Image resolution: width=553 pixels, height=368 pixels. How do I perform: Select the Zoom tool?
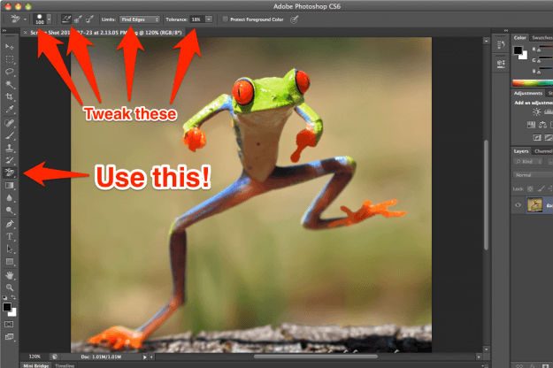[10, 287]
